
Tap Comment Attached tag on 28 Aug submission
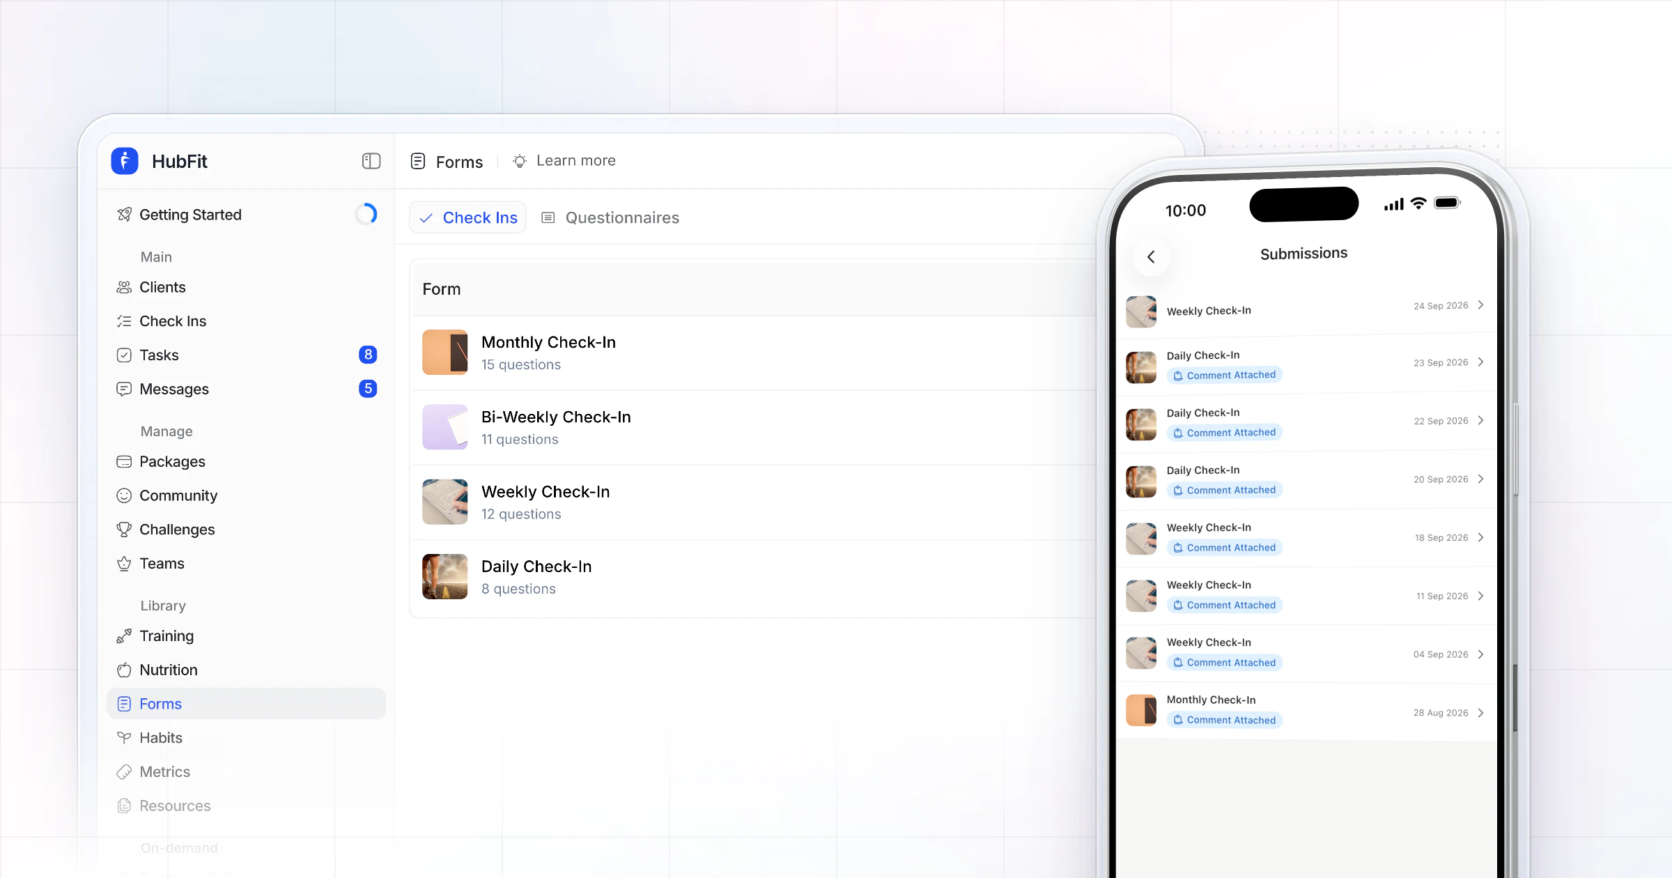pos(1225,720)
